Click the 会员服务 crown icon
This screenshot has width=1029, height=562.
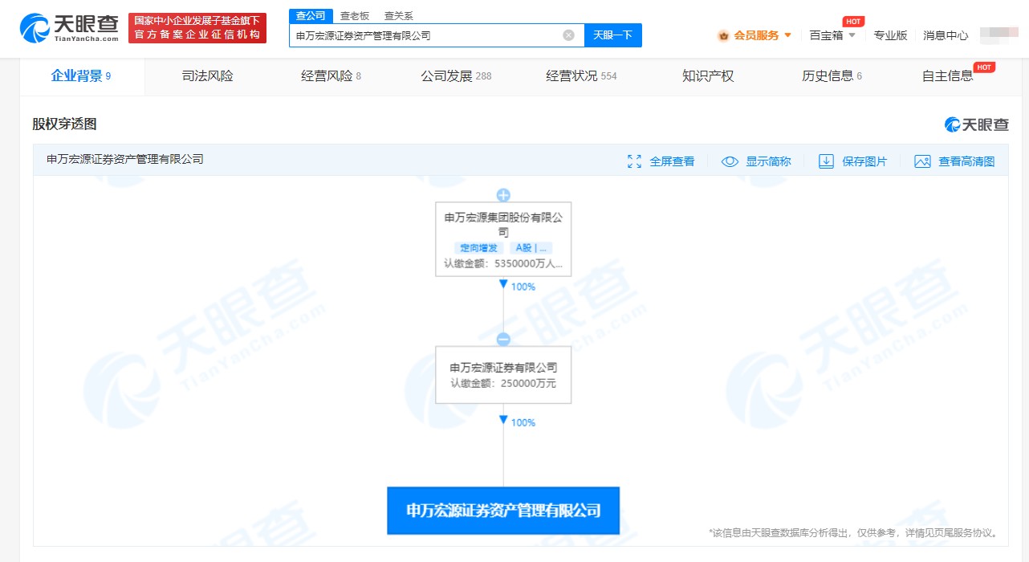pos(723,35)
